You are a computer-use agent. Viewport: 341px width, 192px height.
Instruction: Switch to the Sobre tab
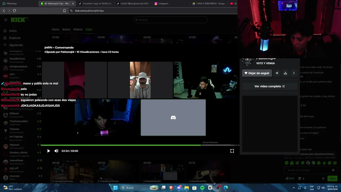tap(66, 29)
